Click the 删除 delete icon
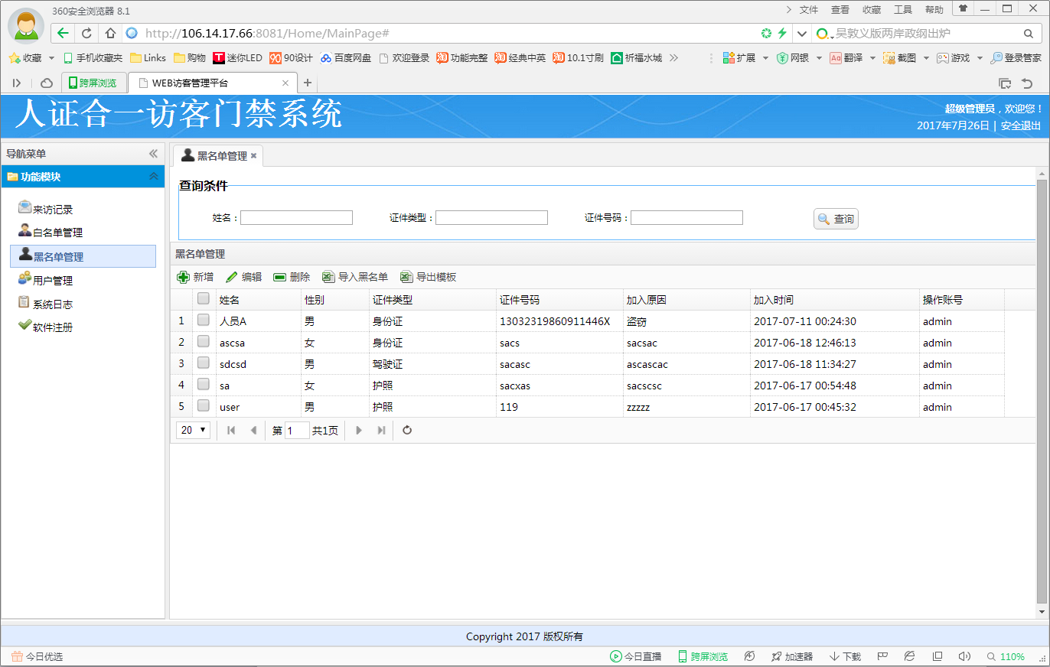This screenshot has width=1050, height=667. coord(280,277)
